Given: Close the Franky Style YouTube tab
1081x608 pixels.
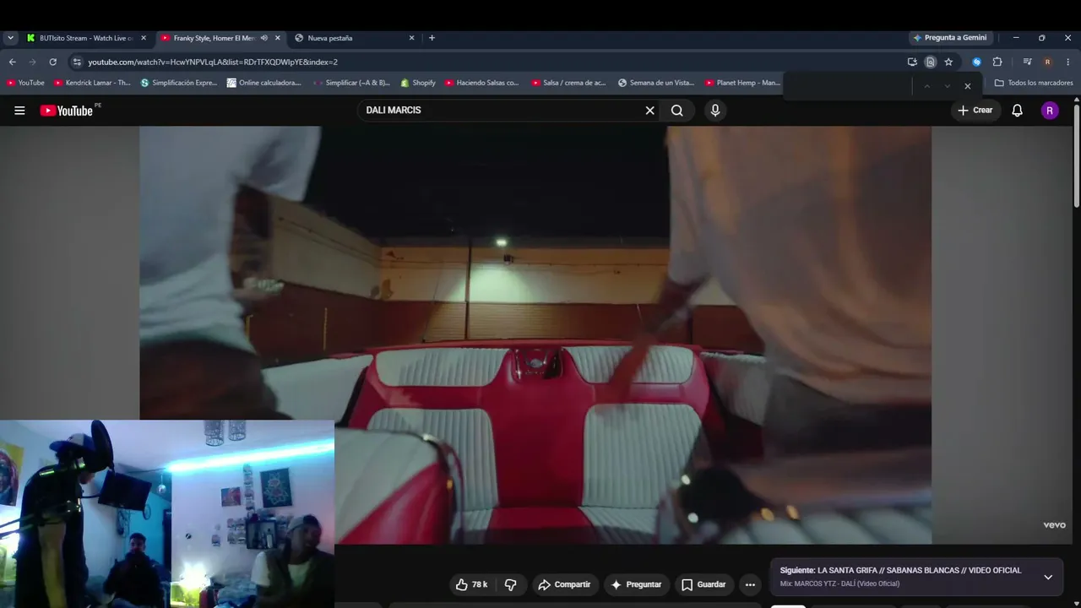Looking at the screenshot, I should click(x=278, y=38).
